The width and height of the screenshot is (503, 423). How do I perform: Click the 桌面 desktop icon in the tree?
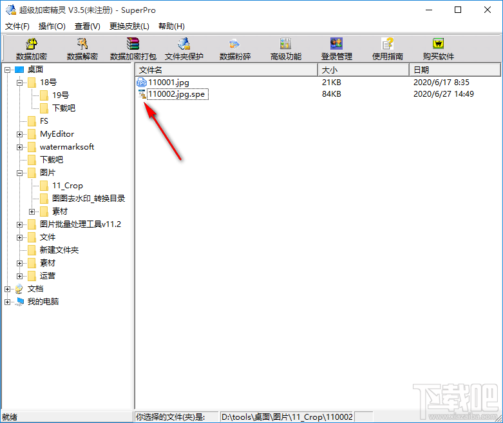tap(19, 70)
